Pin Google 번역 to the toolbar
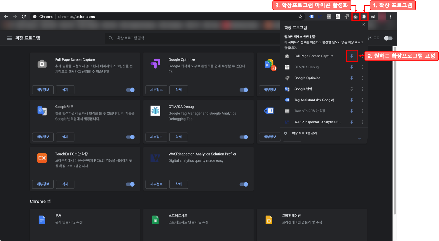Screen dimensions: 439x241 tap(351, 89)
